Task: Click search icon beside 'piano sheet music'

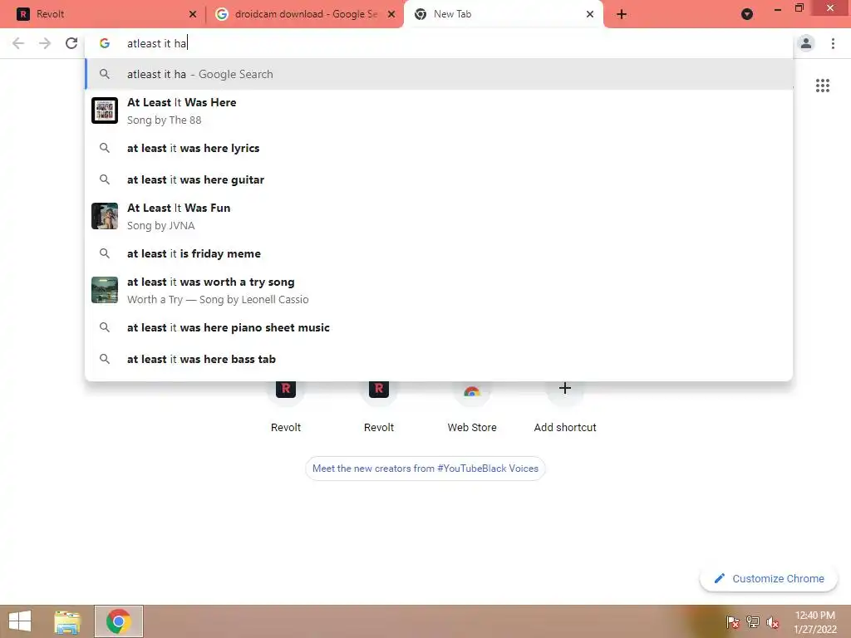Action: [105, 327]
